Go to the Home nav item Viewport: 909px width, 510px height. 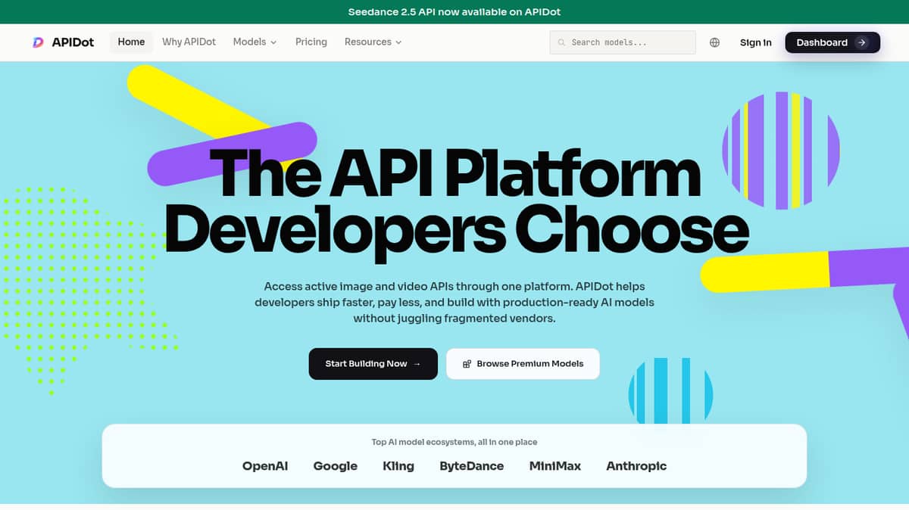coord(131,42)
